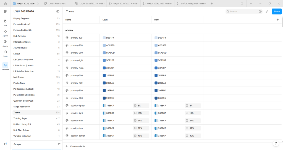Click the Dark swatch for primary-300
This screenshot has width=283, height=150.
tap(156, 53)
